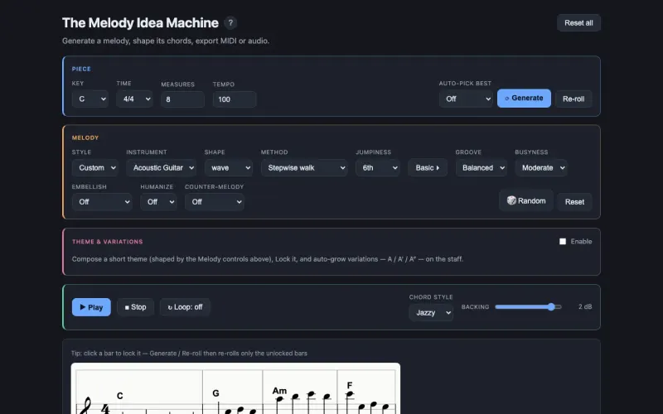Screen dimensions: 663x414
Task: Click the Reset all button
Action: (578, 23)
